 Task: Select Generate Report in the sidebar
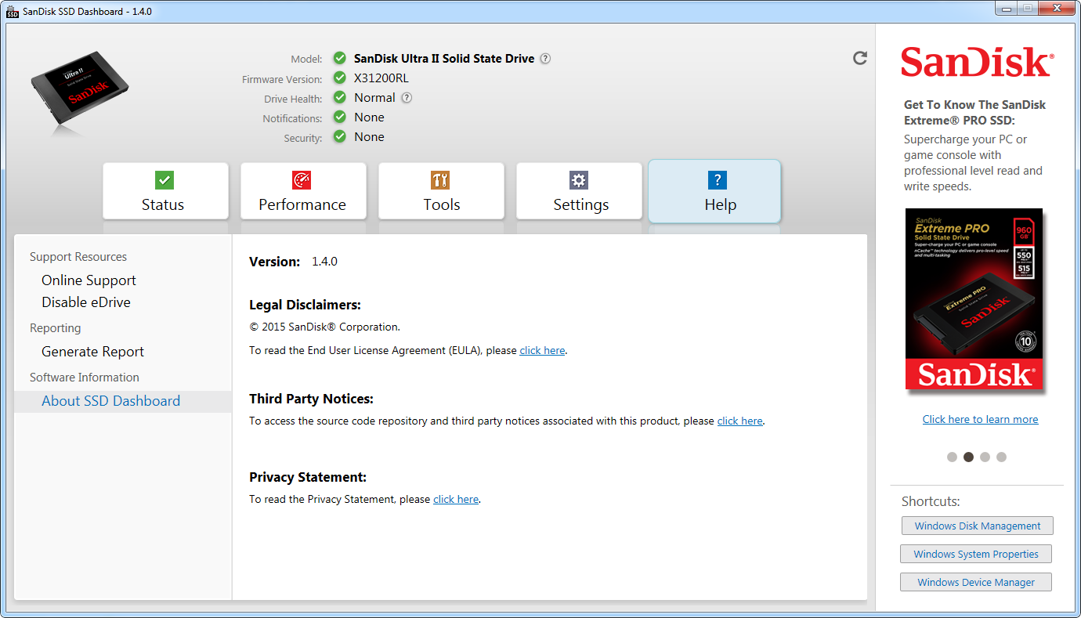point(92,352)
